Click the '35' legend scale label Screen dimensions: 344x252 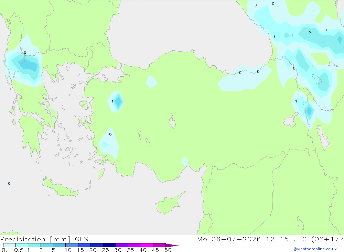pos(130,250)
